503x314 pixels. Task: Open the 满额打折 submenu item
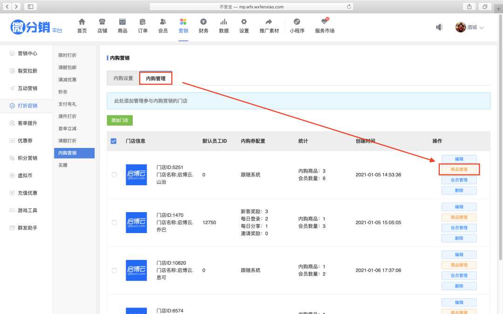click(68, 140)
